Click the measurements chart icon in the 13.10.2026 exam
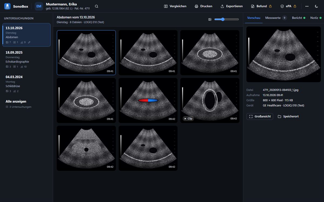Image resolution: width=324 pixels, height=202 pixels. coord(22,42)
